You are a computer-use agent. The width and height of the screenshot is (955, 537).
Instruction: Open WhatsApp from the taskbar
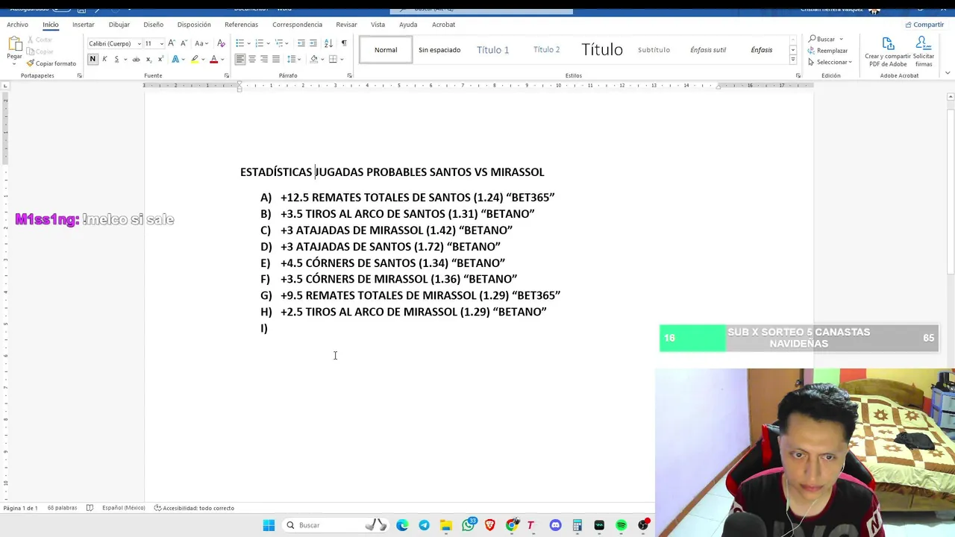[468, 525]
